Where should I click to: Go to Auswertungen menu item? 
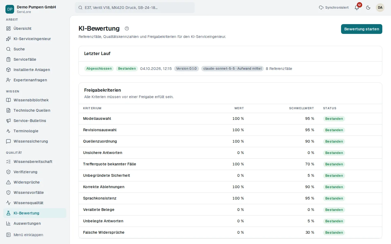(x=35, y=223)
